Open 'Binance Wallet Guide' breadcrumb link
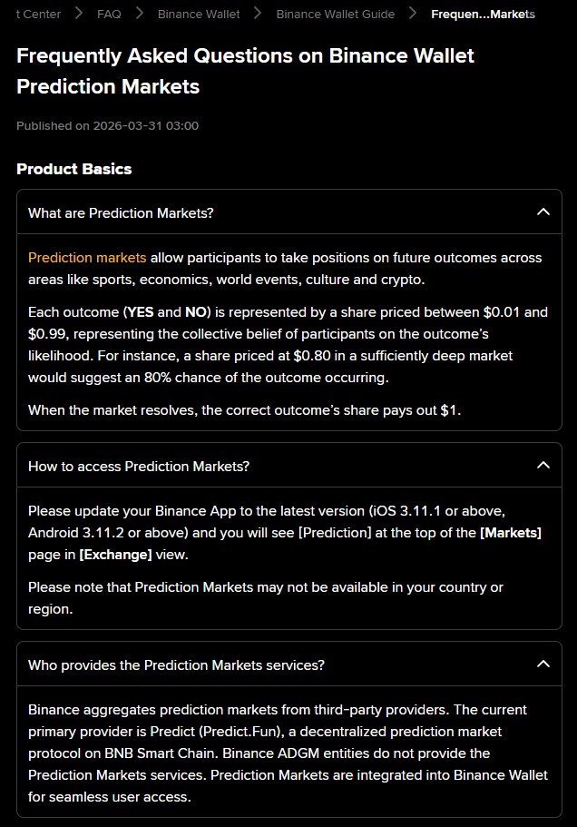 tap(335, 15)
